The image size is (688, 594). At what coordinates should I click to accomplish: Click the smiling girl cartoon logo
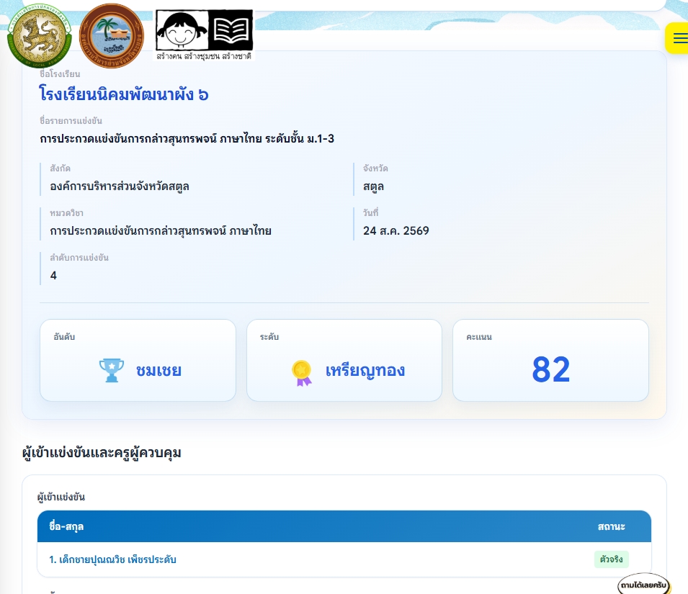pos(182,31)
